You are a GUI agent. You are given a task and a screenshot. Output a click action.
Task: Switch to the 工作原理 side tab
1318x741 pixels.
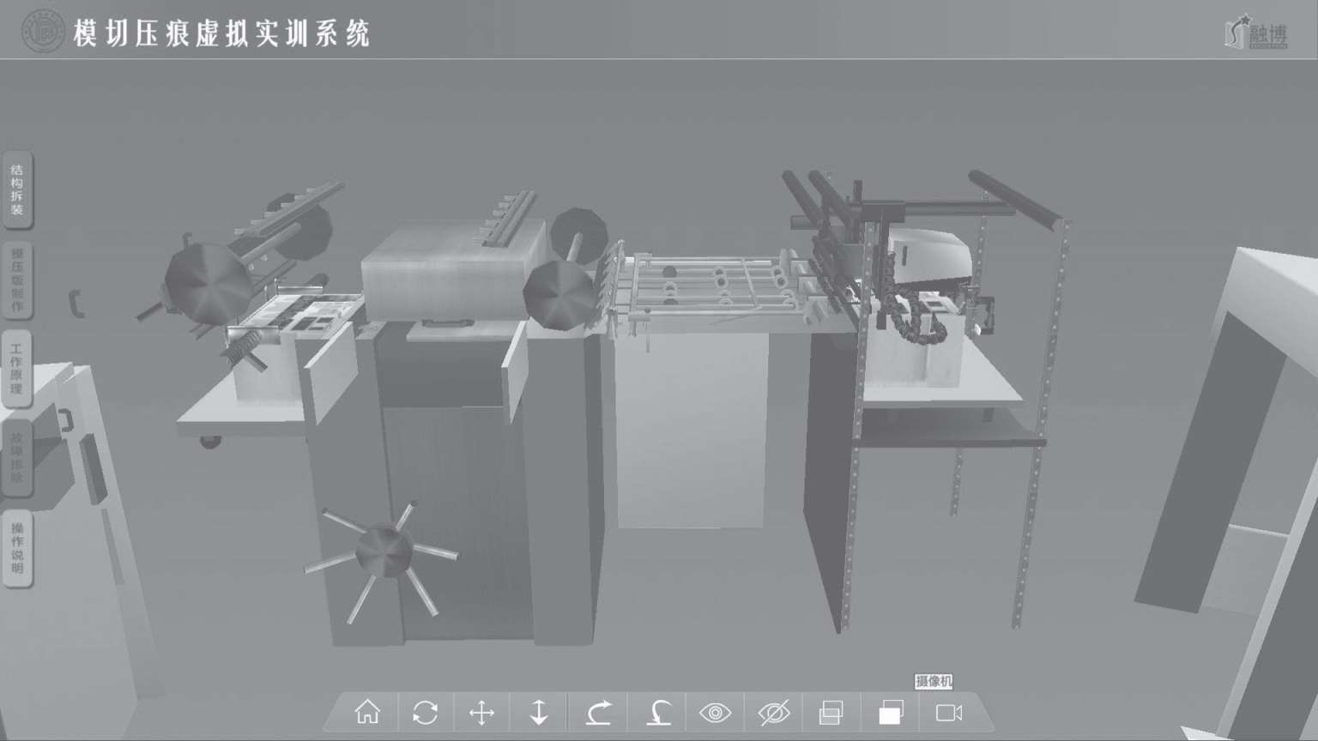(x=17, y=369)
